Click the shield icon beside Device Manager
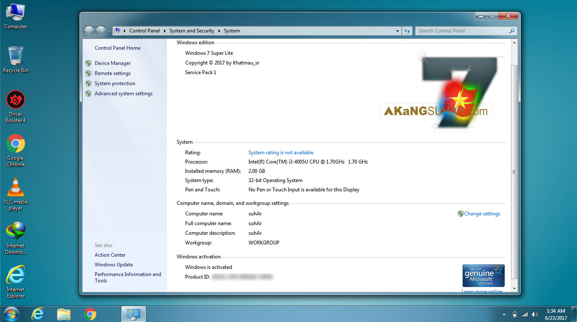The width and height of the screenshot is (577, 322). coord(88,63)
